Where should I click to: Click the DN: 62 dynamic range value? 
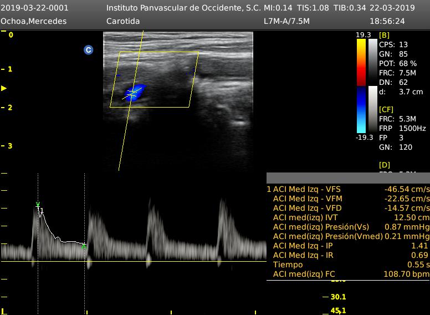[393, 82]
